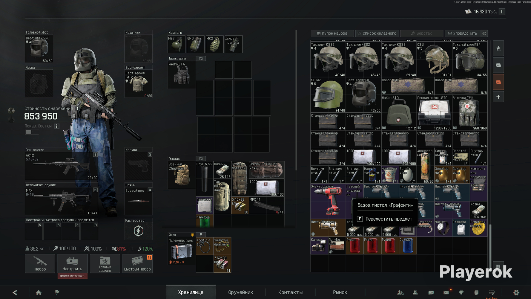Image resolution: width=531 pixels, height=299 pixels.
Task: Open the settings gear in bottom bar
Action: point(516,292)
